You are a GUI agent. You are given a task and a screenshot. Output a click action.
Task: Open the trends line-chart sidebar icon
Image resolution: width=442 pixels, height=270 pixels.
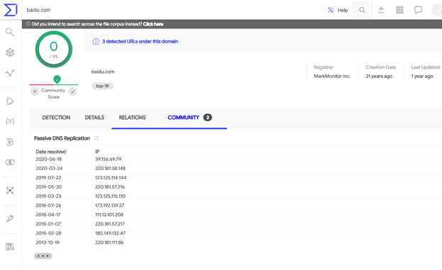click(x=10, y=73)
